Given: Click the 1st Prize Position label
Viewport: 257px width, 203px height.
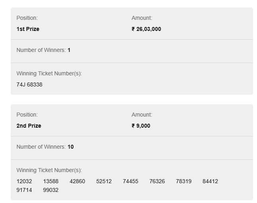Looking at the screenshot, I should 27,18.
